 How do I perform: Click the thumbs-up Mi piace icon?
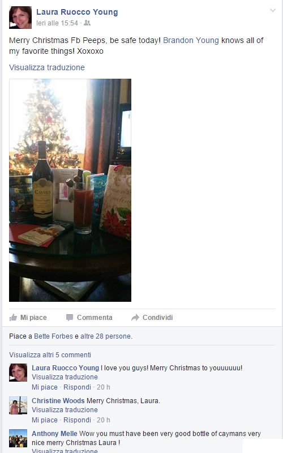click(x=13, y=318)
